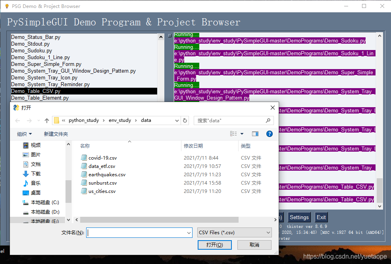The height and width of the screenshot is (264, 391).
Task: Expand chevron after python_study breadcrumb
Action: (104, 121)
